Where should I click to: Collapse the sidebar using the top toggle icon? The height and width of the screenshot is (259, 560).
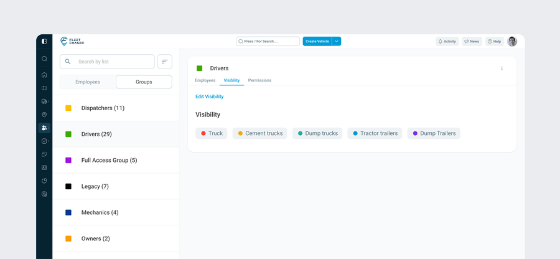coord(44,42)
